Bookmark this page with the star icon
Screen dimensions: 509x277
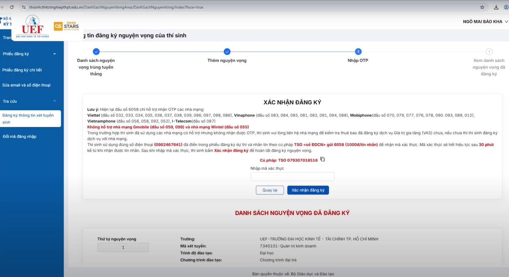482,7
